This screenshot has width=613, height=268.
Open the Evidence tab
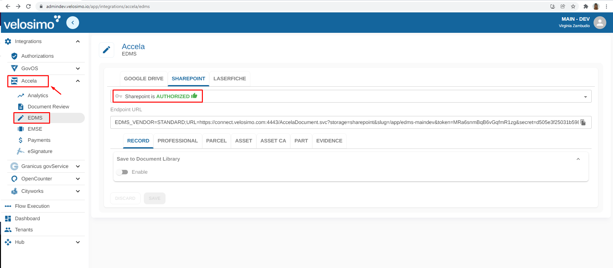(329, 141)
